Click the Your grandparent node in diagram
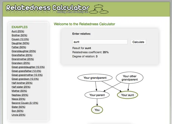The height and width of the screenshot is (124, 172). 95,78
